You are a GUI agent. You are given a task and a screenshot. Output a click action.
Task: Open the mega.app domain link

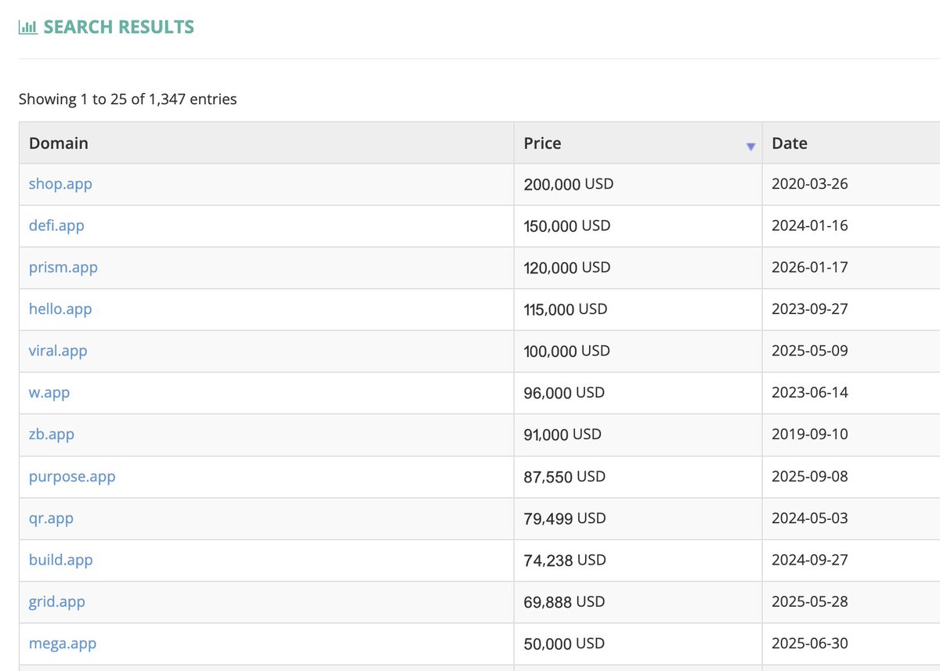[63, 644]
